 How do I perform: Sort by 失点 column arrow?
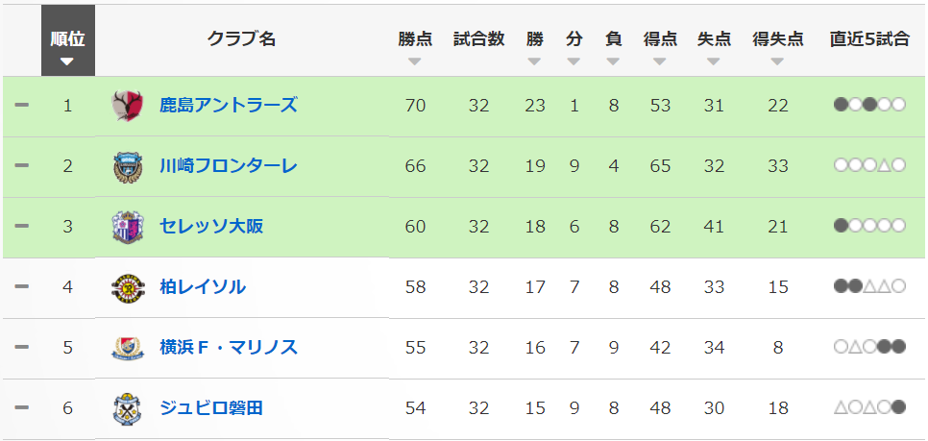[x=713, y=61]
